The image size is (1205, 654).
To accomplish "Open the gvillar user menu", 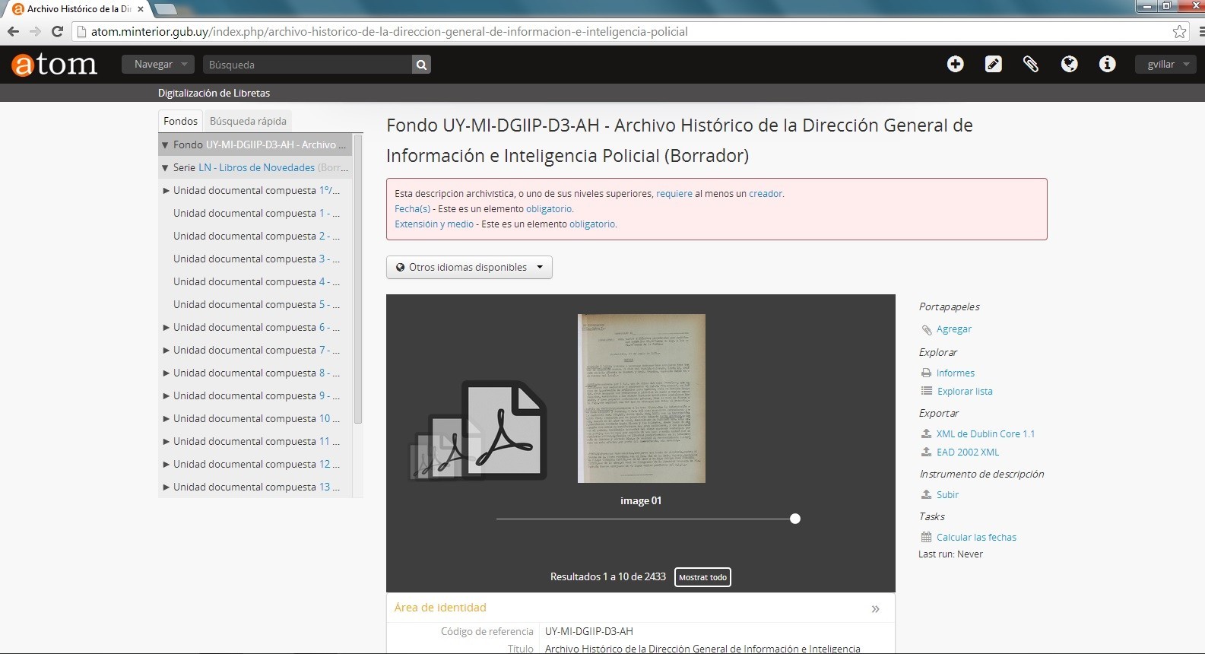I will pyautogui.click(x=1165, y=65).
